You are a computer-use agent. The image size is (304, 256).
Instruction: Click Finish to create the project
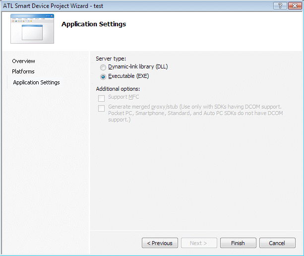(238, 243)
